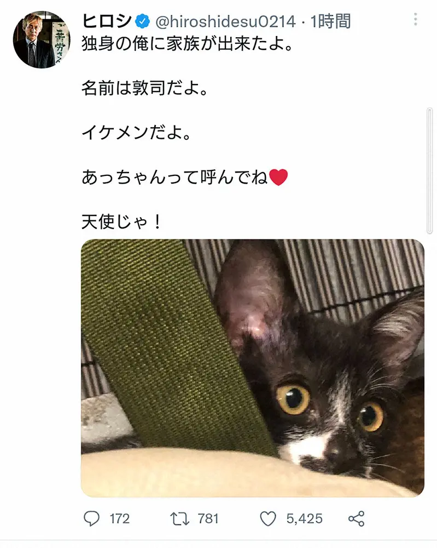This screenshot has width=437, height=548.
Task: Click the 172 replies count
Action: click(120, 518)
